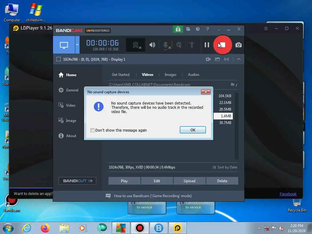Check Don't show this message again
Viewport: 312px width, 234px height.
click(x=92, y=130)
